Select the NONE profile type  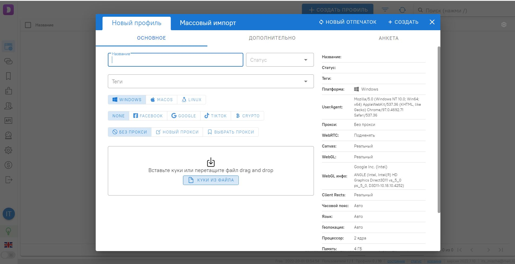click(x=118, y=116)
